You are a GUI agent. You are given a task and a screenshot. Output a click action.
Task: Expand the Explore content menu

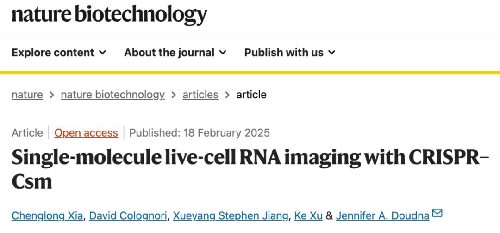(58, 53)
